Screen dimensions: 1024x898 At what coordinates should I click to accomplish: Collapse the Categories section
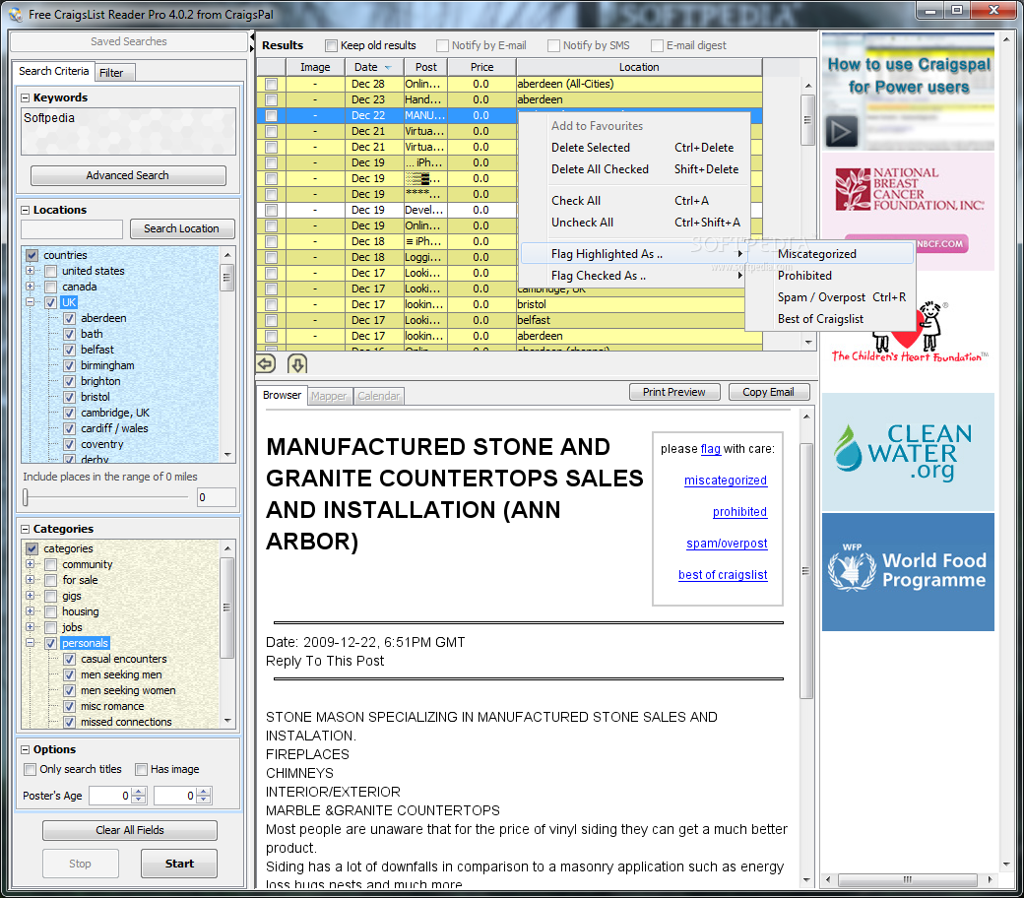coord(26,529)
